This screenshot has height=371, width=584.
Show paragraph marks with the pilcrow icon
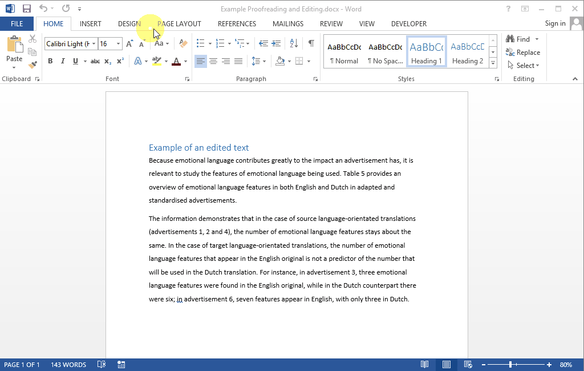click(x=311, y=43)
